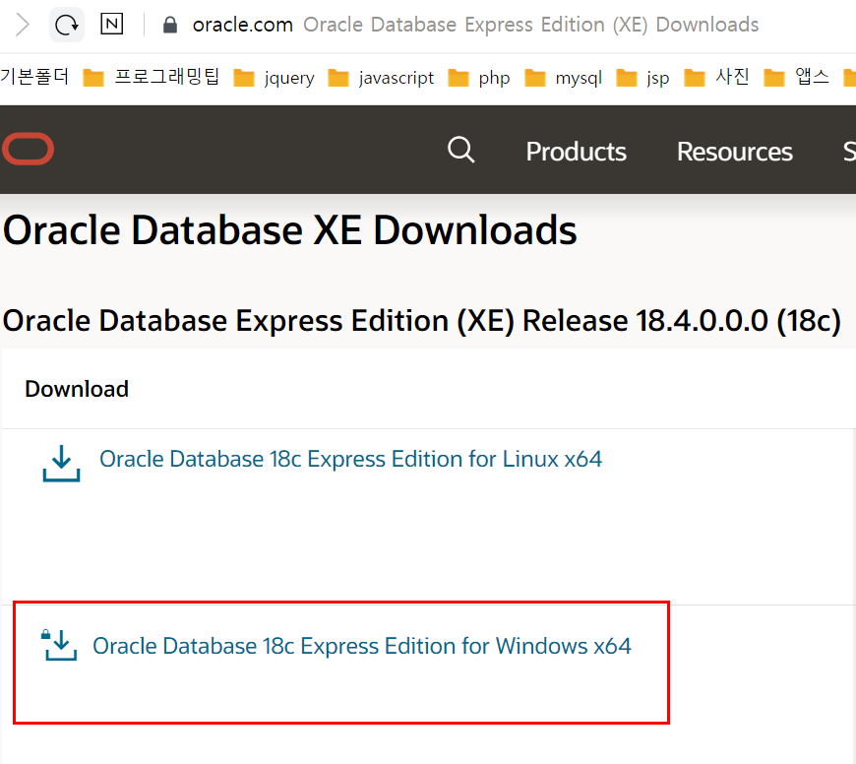
Task: Click the Release 18.4.0.0.0 (18c) heading
Action: pos(421,321)
